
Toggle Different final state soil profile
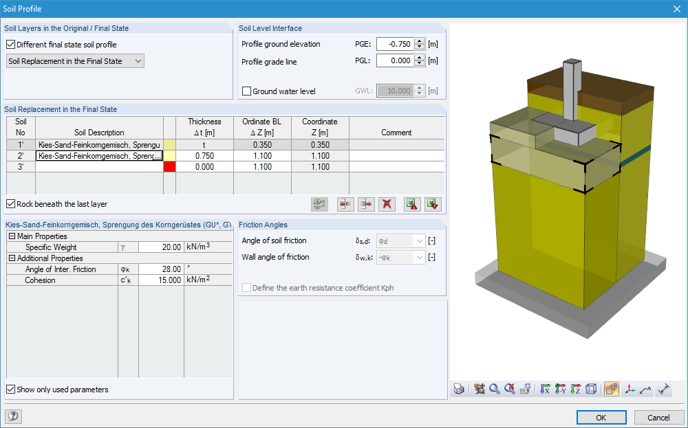click(10, 44)
